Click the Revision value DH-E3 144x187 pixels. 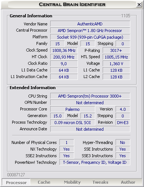(123, 123)
